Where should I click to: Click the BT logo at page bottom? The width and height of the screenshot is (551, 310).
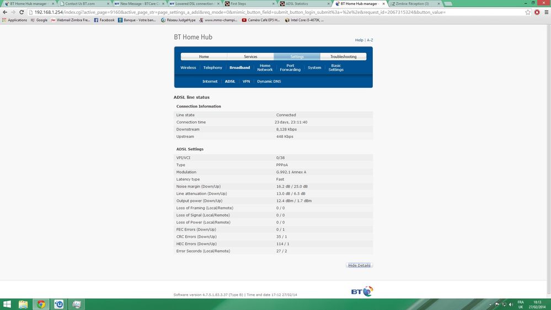[362, 291]
